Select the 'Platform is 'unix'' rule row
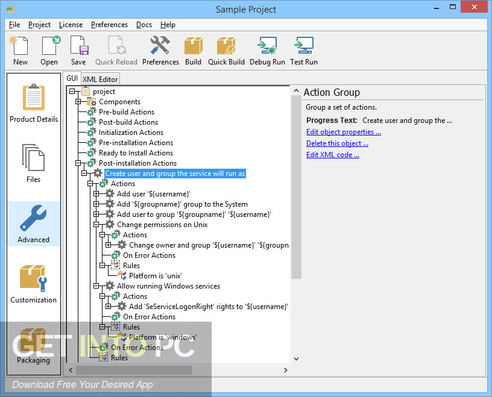The image size is (492, 397). tap(156, 276)
